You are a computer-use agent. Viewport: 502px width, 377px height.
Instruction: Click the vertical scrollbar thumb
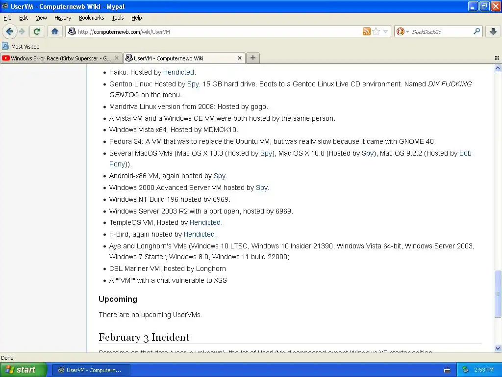point(498,294)
